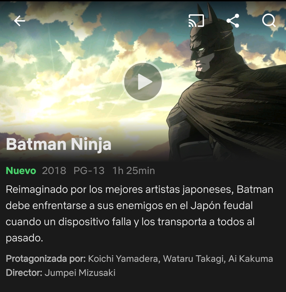Tap the synopsis starting with Reimaginado
Screen dimensions: 286x292
tap(140, 213)
